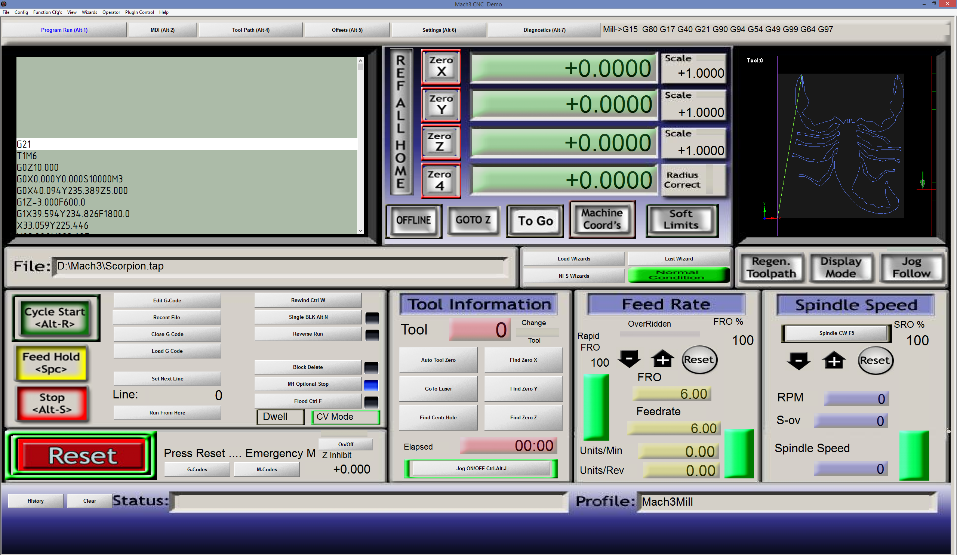The image size is (957, 555).
Task: Click Regen. Toolpath button
Action: coord(770,268)
